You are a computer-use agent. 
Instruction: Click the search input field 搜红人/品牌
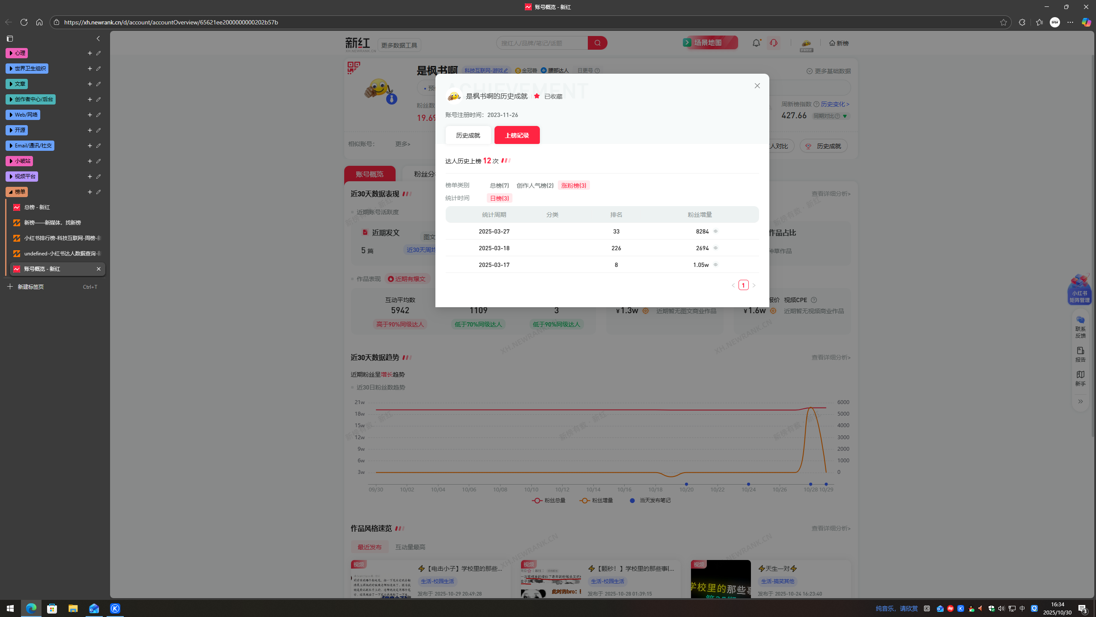click(542, 43)
